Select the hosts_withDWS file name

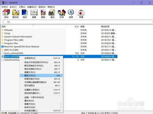point(12,56)
